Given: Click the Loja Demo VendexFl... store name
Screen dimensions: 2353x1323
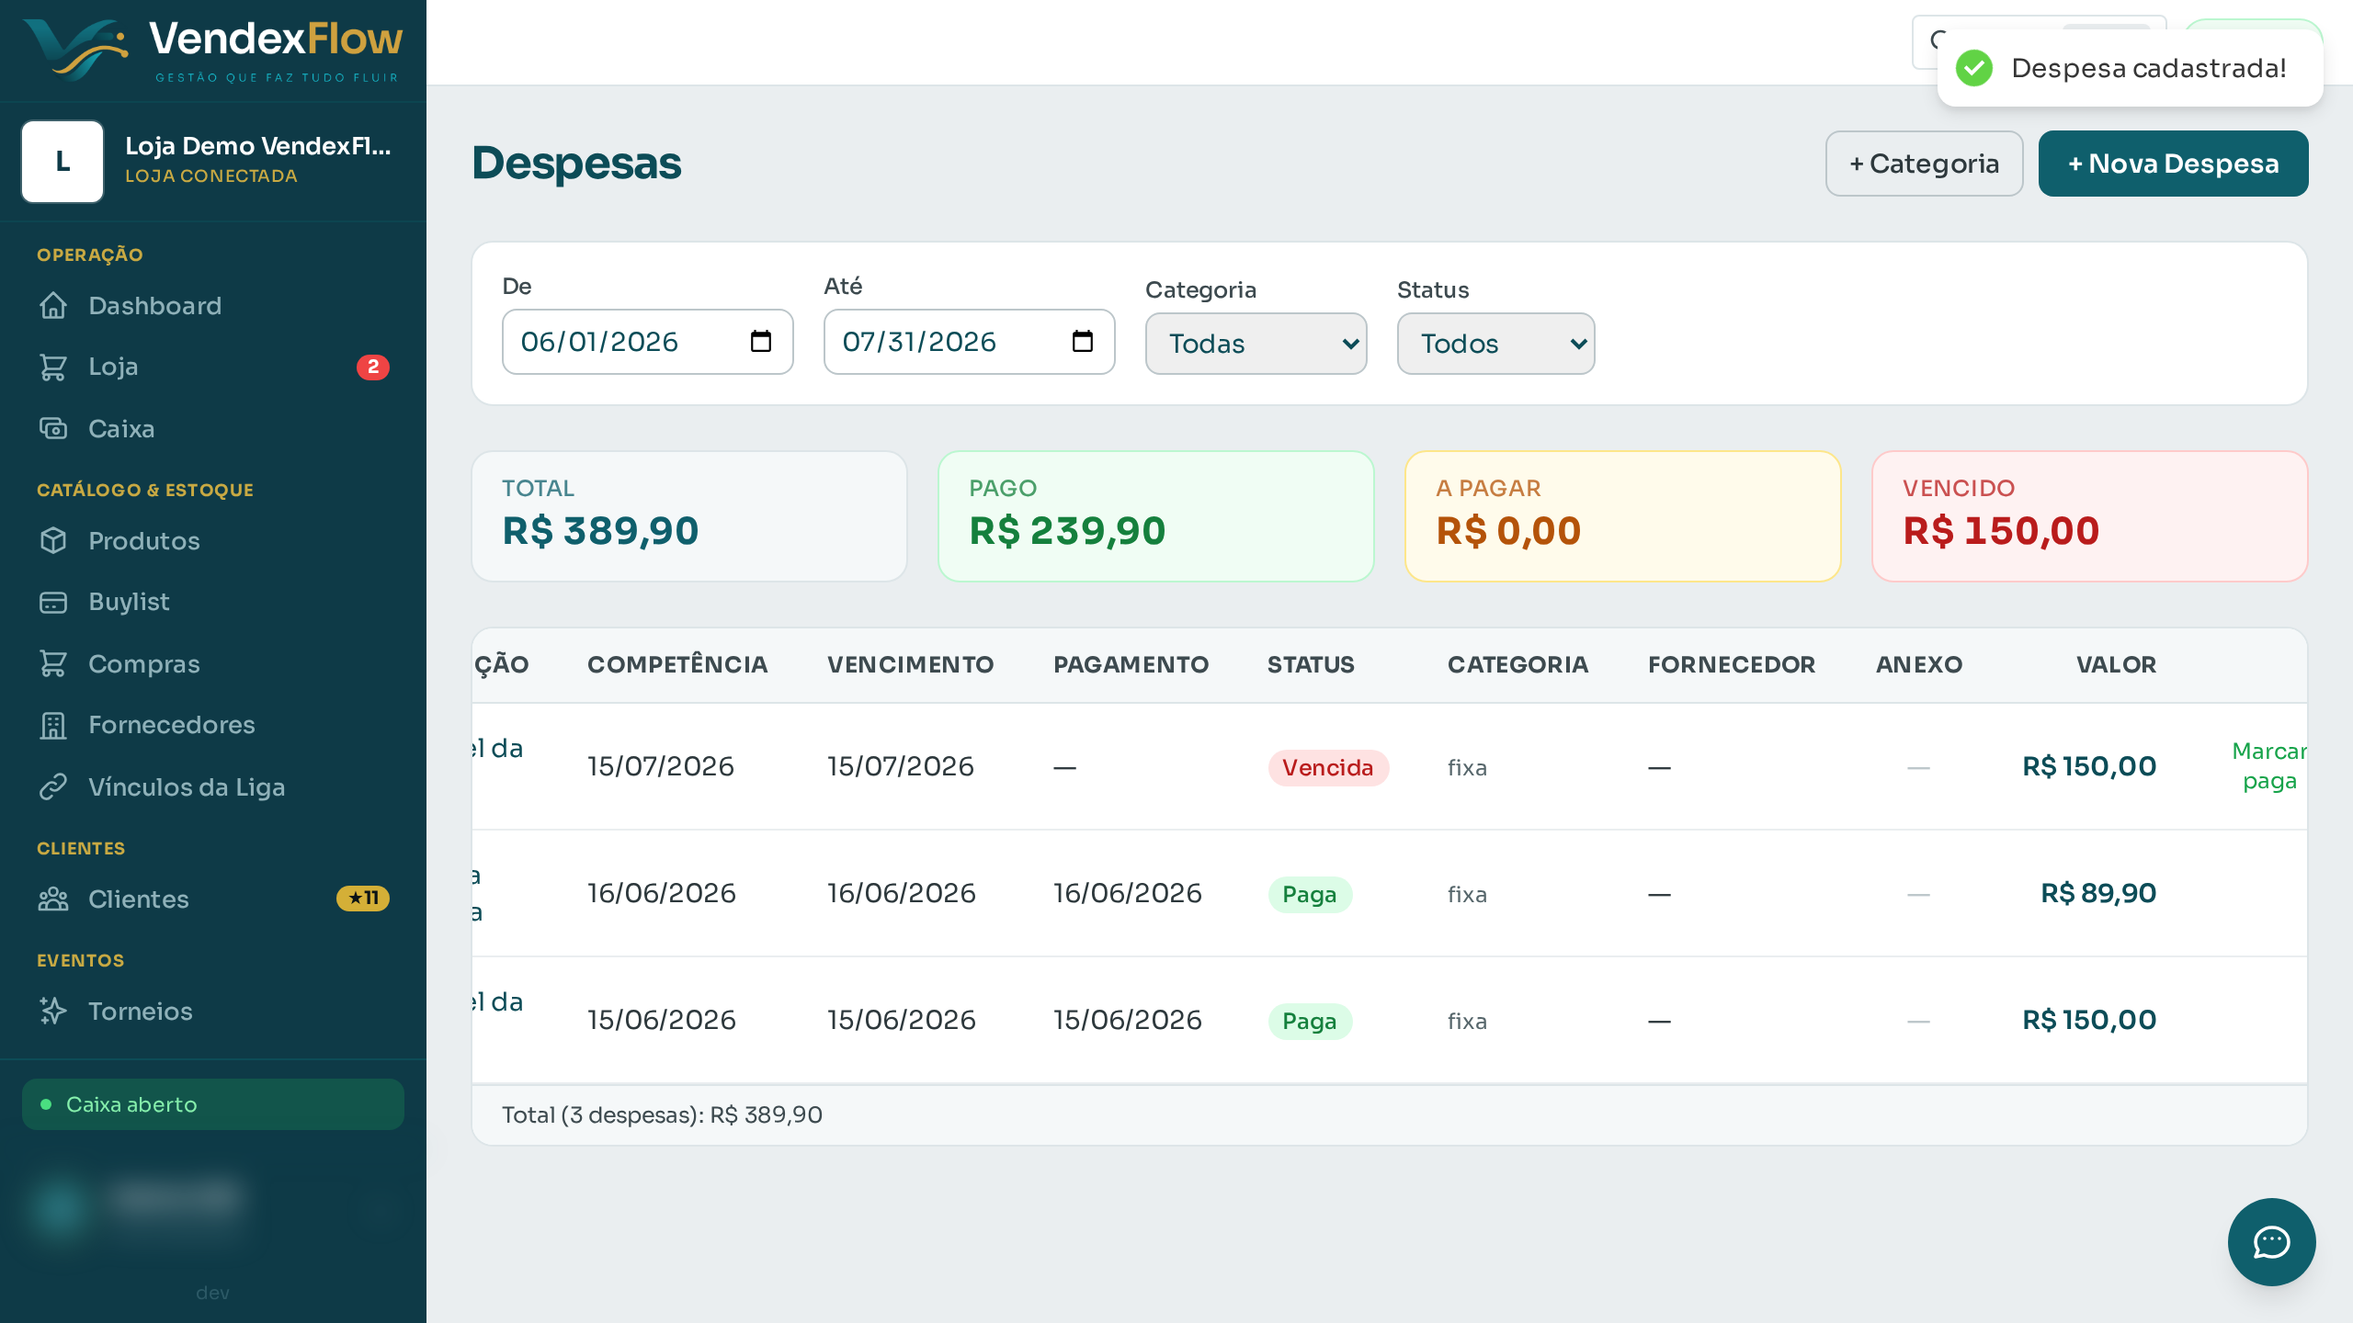Looking at the screenshot, I should pos(258,146).
